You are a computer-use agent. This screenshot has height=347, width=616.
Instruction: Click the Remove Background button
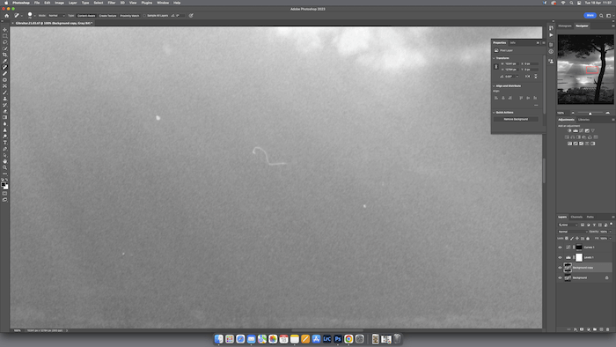(x=516, y=119)
